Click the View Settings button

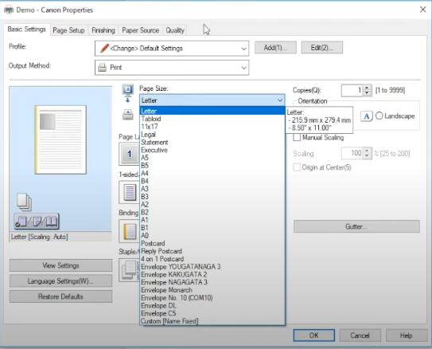coord(61,265)
